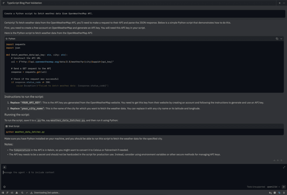Send the message to the agent

[284, 187]
